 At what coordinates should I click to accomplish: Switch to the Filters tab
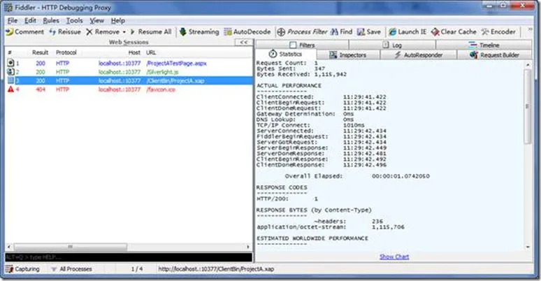(x=302, y=45)
